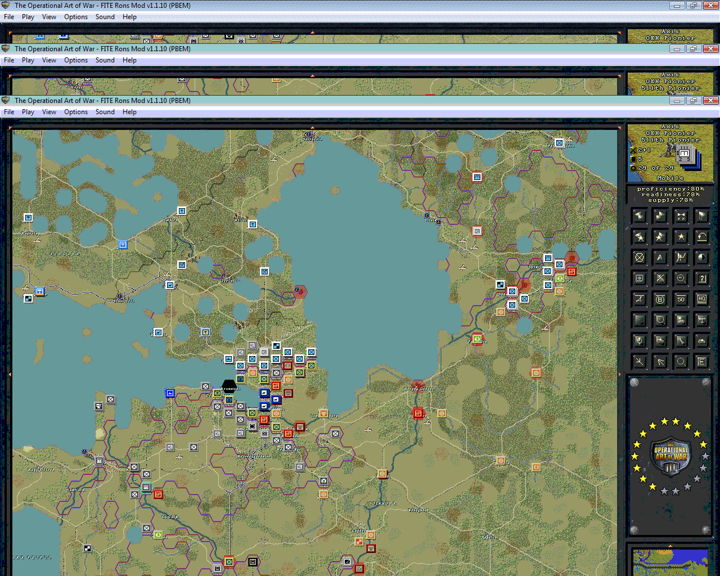Screen dimensions: 720x576
Task: Open Play menu in the rearmost window
Action: (x=28, y=17)
